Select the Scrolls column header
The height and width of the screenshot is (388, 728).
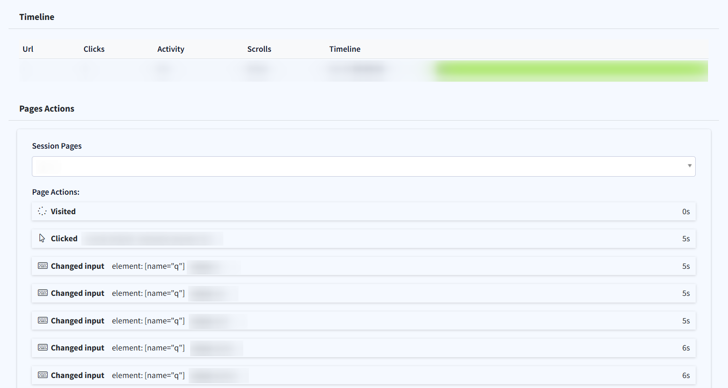(259, 49)
